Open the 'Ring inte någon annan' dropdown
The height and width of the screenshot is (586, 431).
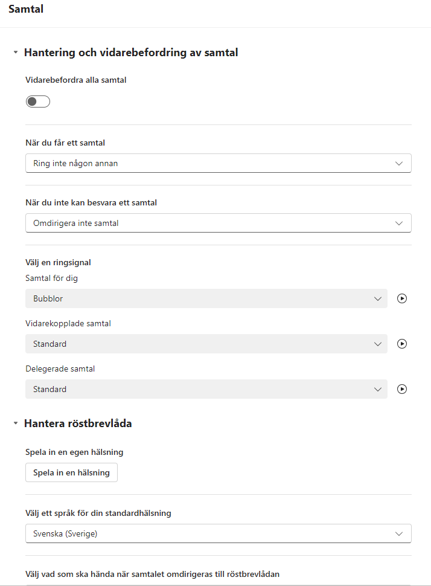point(219,163)
